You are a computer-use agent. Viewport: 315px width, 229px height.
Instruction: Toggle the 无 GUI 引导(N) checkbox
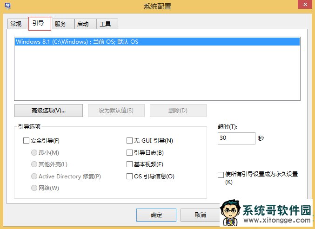point(129,141)
